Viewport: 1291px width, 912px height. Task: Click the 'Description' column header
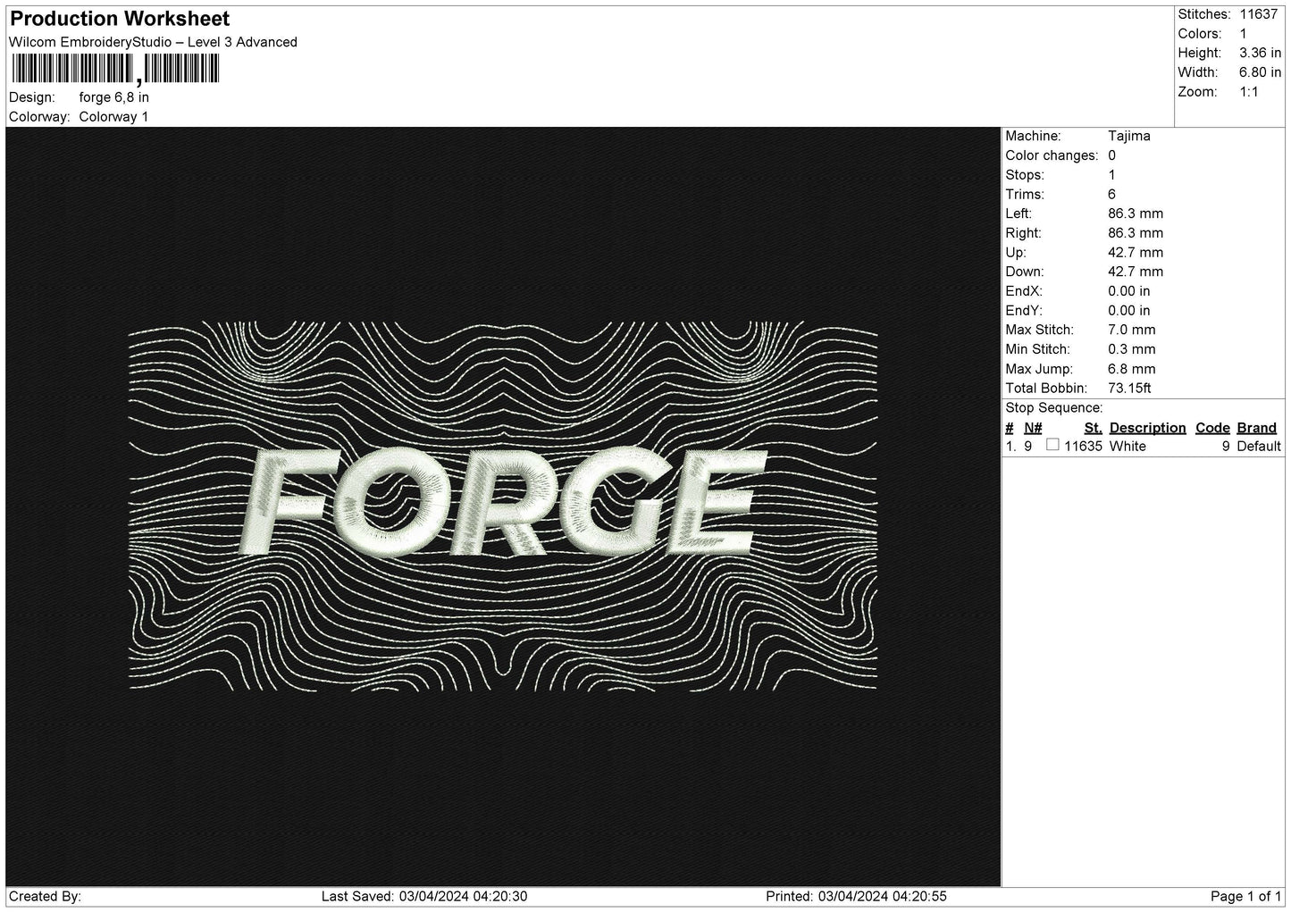tap(1147, 428)
